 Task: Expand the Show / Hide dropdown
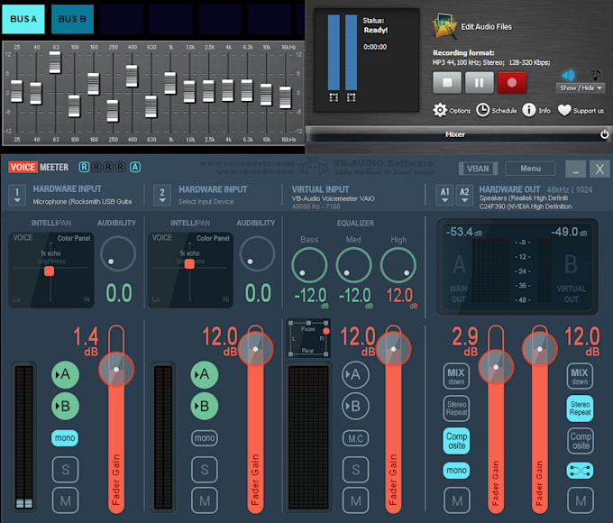(x=581, y=88)
